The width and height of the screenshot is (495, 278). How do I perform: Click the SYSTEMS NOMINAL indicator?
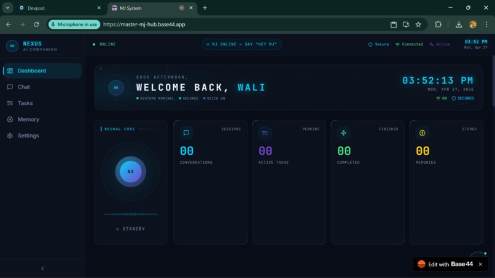coord(155,98)
